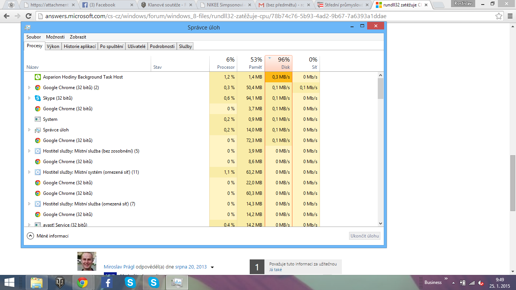This screenshot has height=290, width=516.
Task: Open World of Tanks from the taskbar
Action: (x=60, y=282)
